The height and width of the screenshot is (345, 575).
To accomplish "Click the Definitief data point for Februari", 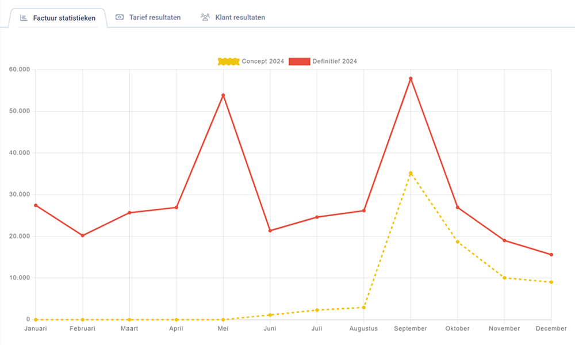I will (83, 235).
